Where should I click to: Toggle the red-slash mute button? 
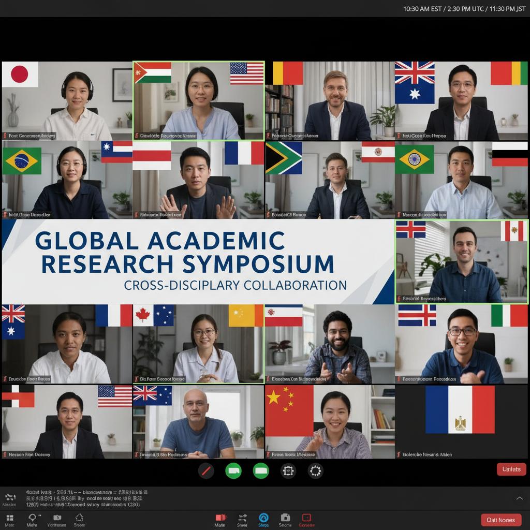206,470
